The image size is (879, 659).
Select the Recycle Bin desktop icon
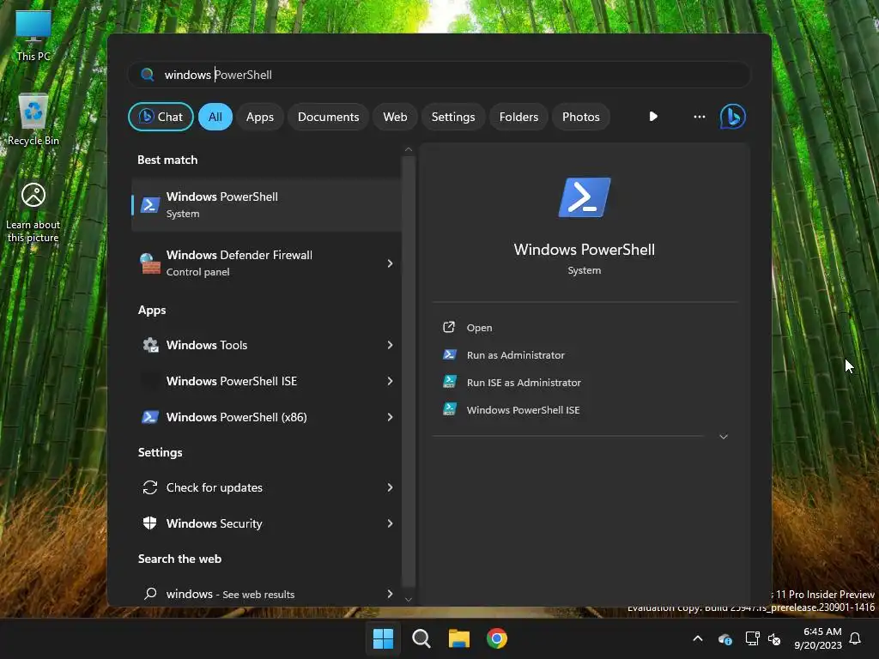click(33, 119)
